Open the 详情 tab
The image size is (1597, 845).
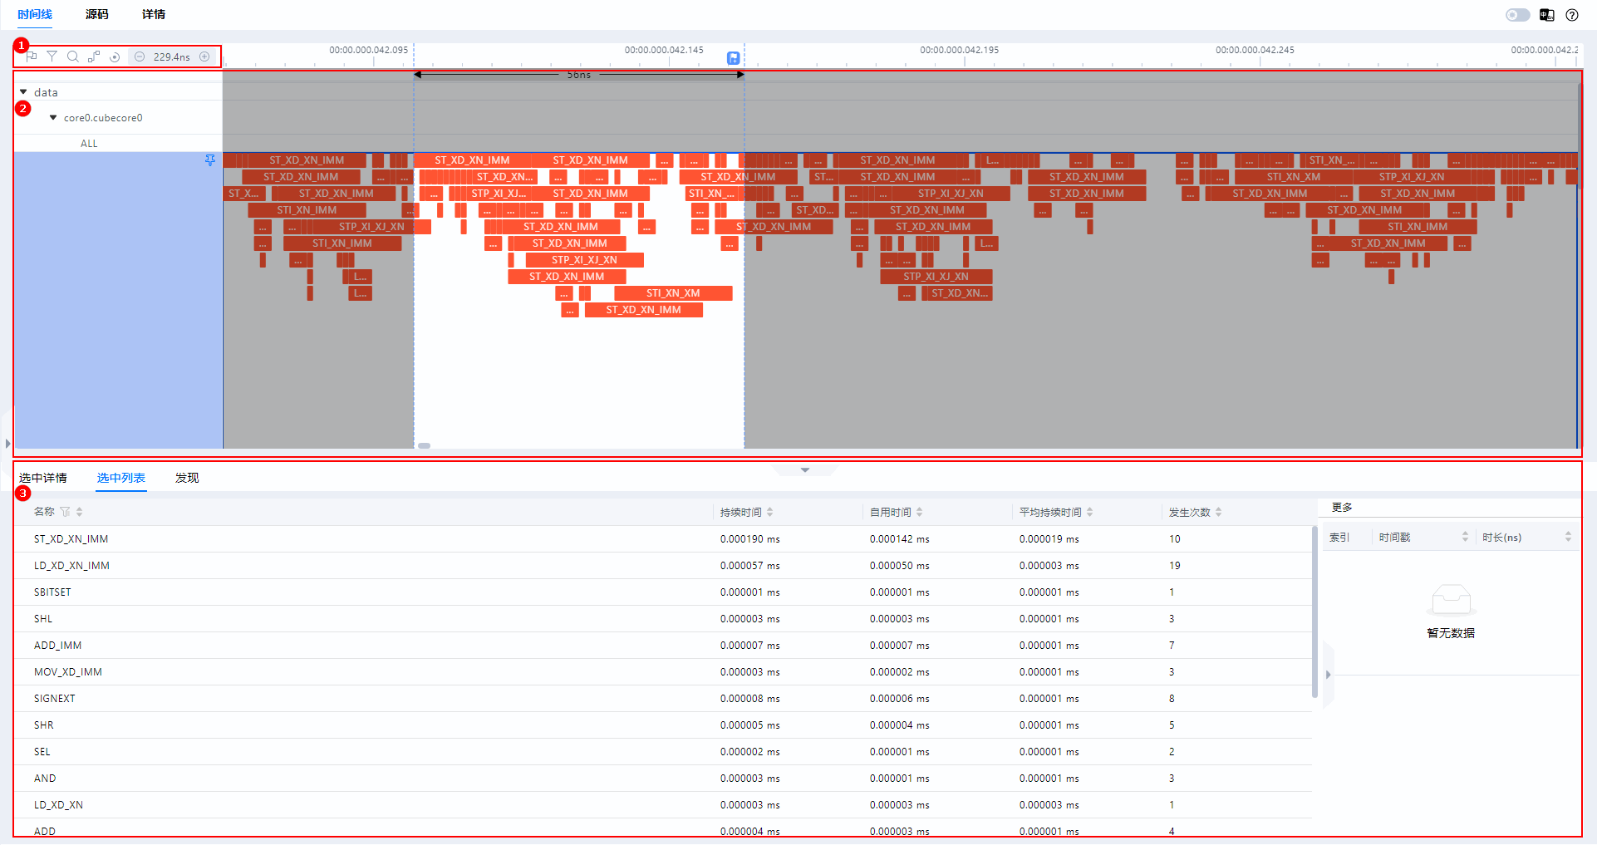click(154, 14)
